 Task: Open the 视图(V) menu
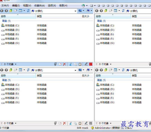point(27,5)
